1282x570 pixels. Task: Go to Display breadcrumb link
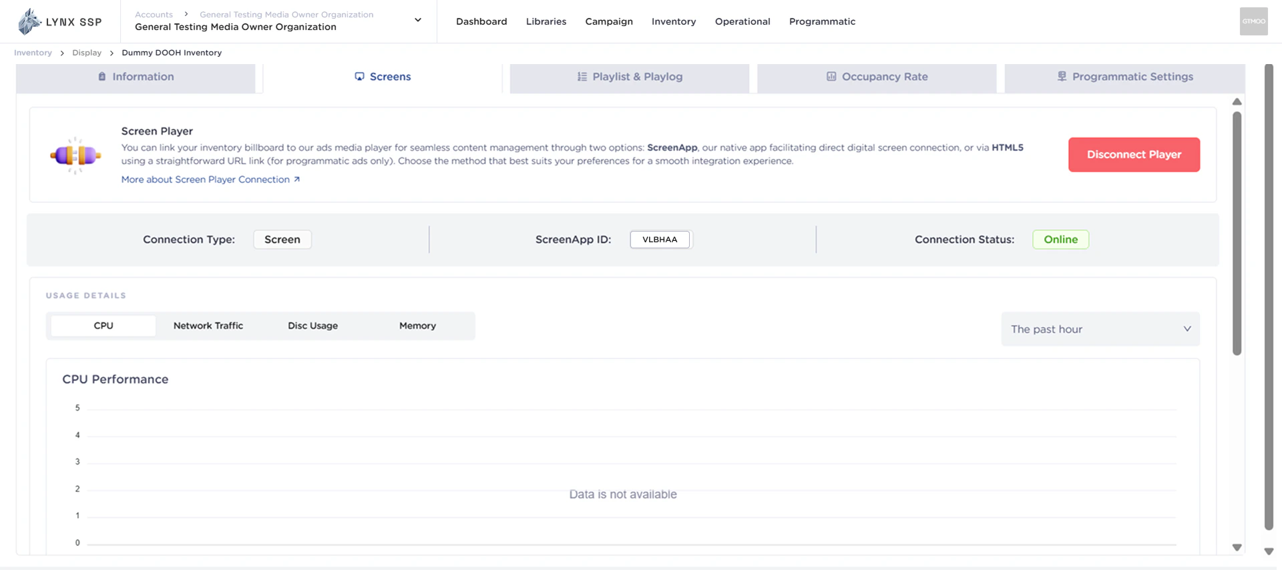[87, 53]
